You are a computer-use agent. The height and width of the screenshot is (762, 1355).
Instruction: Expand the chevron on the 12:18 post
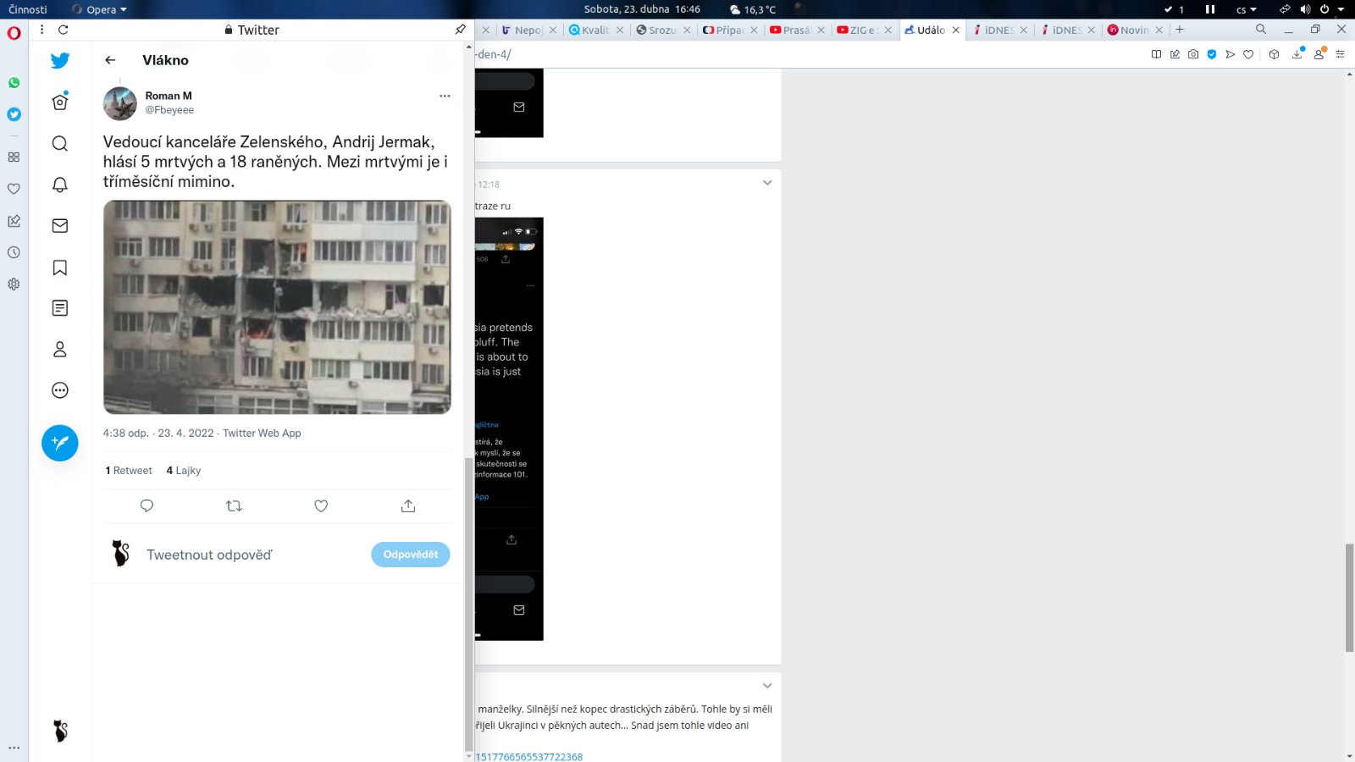[x=767, y=183]
